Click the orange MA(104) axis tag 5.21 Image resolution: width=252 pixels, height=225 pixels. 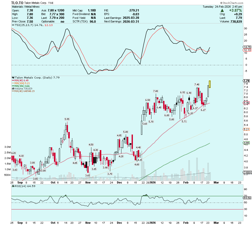246,129
